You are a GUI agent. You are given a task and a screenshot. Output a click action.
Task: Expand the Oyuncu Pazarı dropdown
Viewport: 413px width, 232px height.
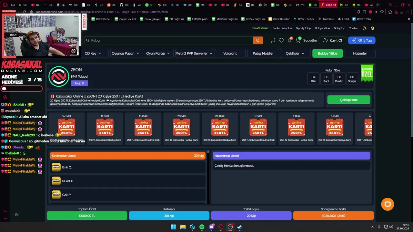click(x=126, y=53)
